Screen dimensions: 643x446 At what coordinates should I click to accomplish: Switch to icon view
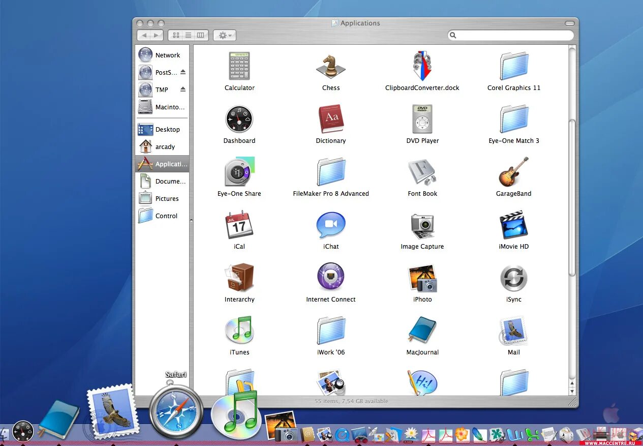pyautogui.click(x=176, y=35)
